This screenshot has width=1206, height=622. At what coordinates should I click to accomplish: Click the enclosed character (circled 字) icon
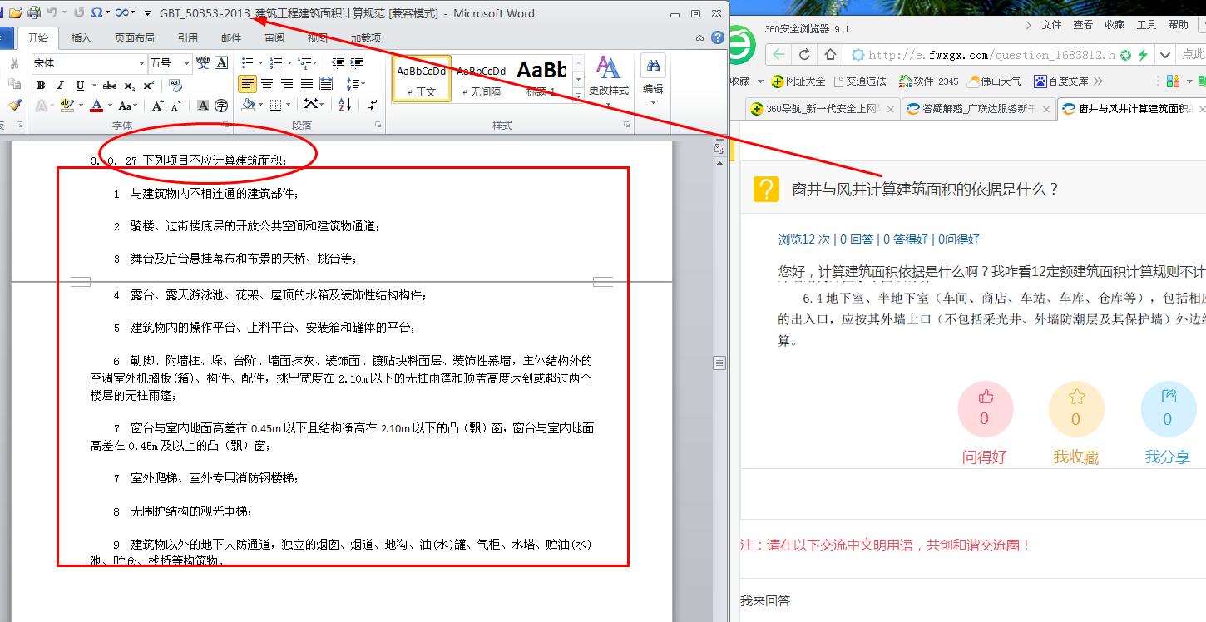point(221,106)
